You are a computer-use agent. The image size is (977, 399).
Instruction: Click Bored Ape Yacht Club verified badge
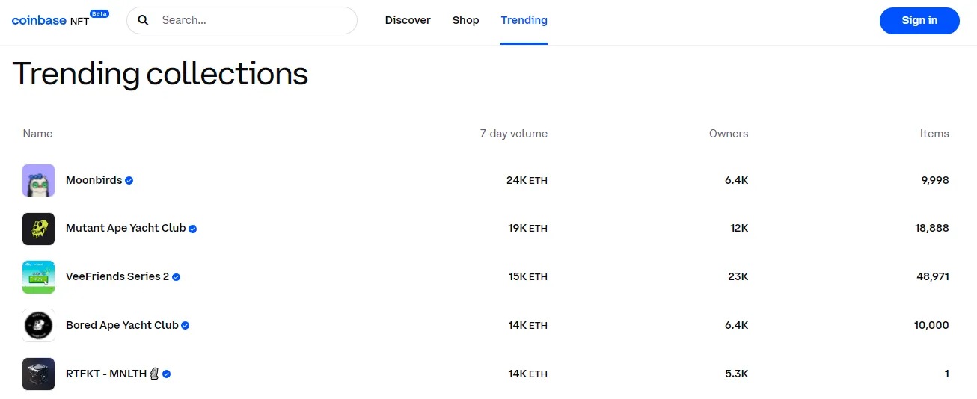tap(186, 325)
